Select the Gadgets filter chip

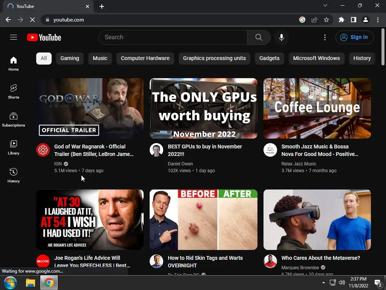pos(269,59)
